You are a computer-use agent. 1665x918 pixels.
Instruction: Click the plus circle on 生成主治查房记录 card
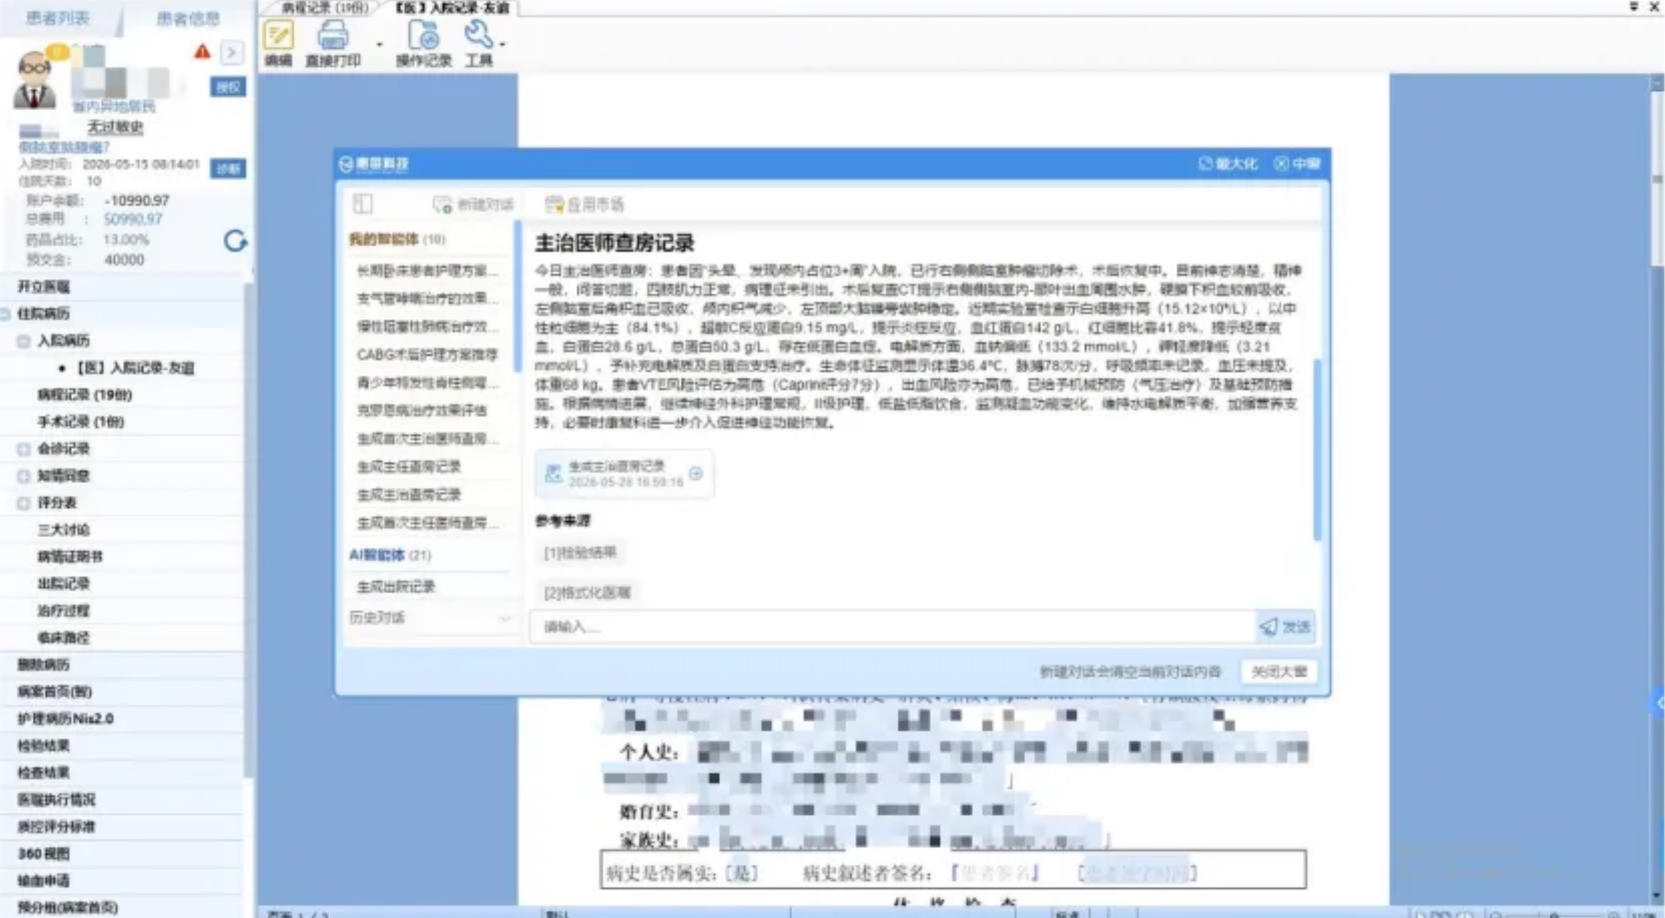pos(696,474)
